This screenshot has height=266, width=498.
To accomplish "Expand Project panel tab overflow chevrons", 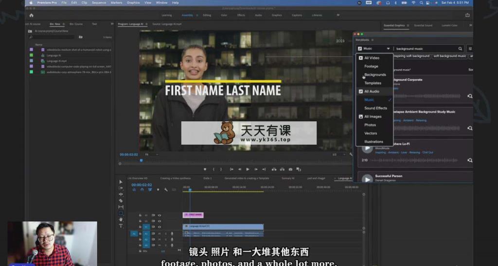I will pyautogui.click(x=112, y=24).
